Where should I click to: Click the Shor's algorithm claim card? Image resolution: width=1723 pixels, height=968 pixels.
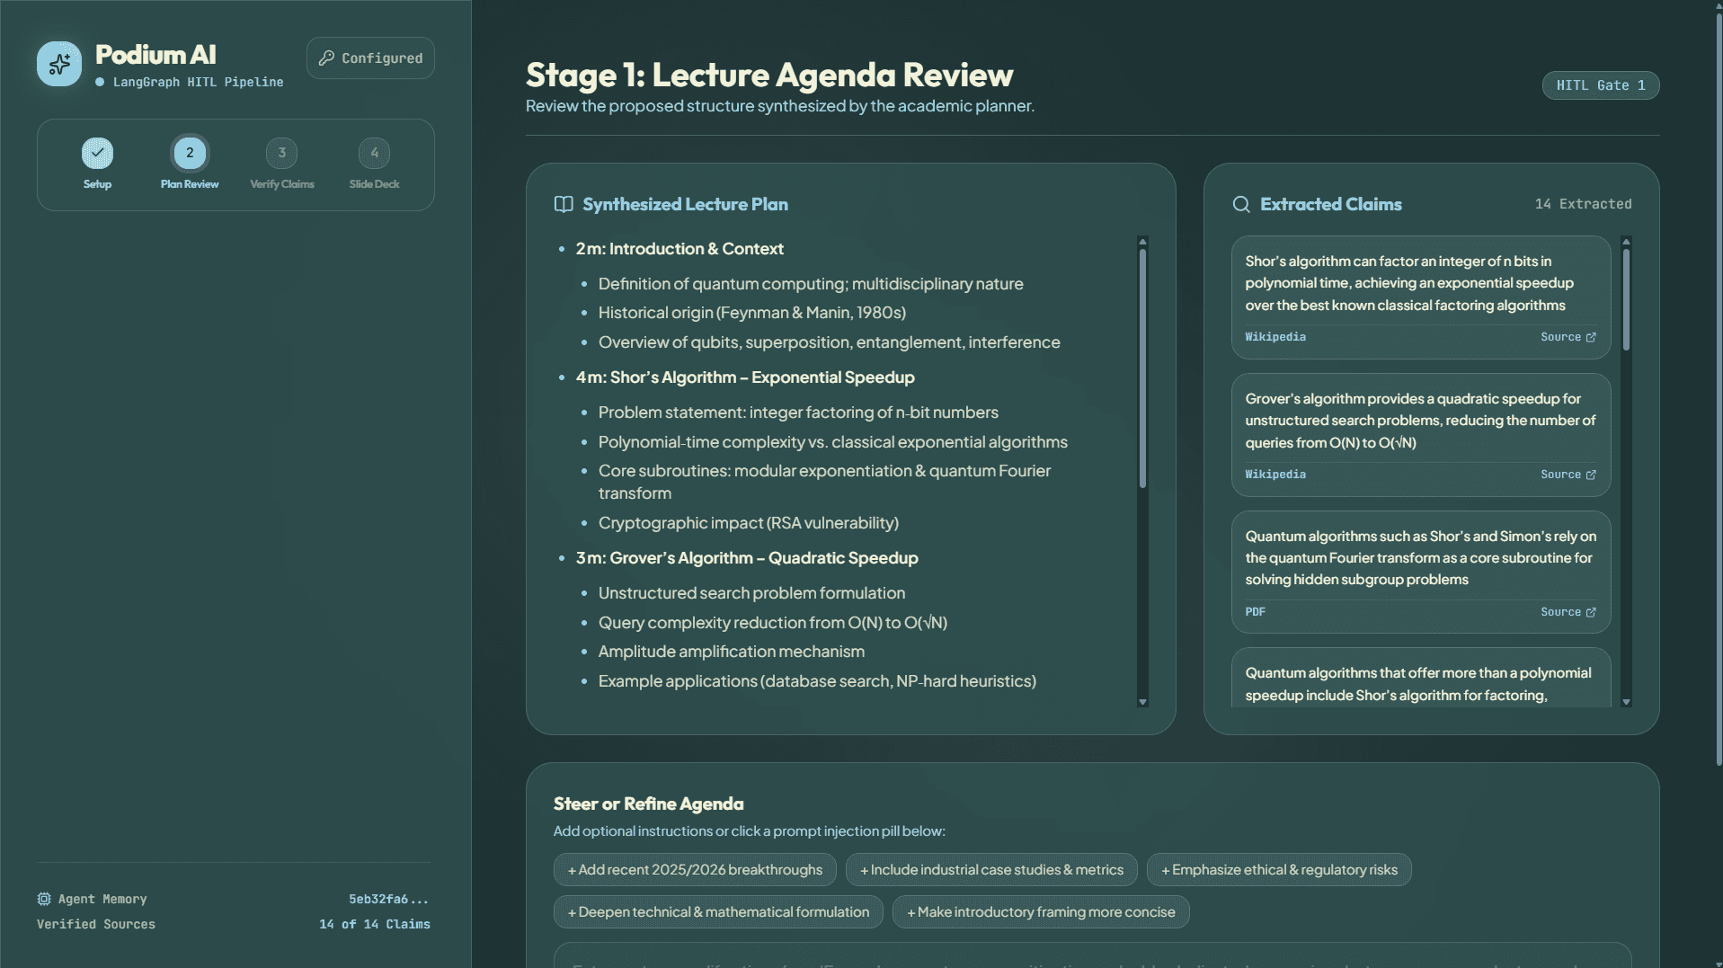[1421, 298]
